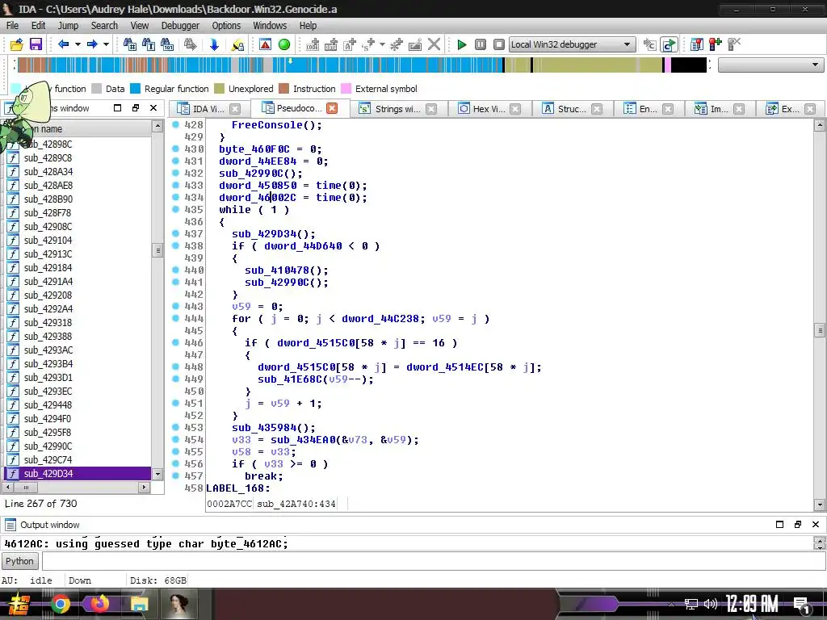Screen dimensions: 827x620
Task: Open the Windows menu
Action: [270, 25]
